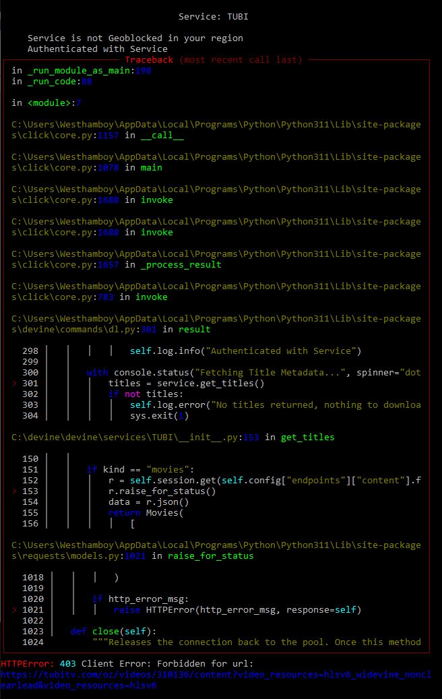Click the red "Traceback" label

tap(149, 60)
